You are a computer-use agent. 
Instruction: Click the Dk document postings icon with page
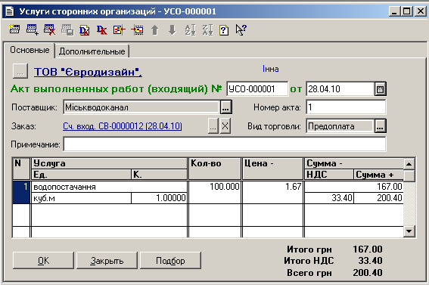[x=84, y=29]
